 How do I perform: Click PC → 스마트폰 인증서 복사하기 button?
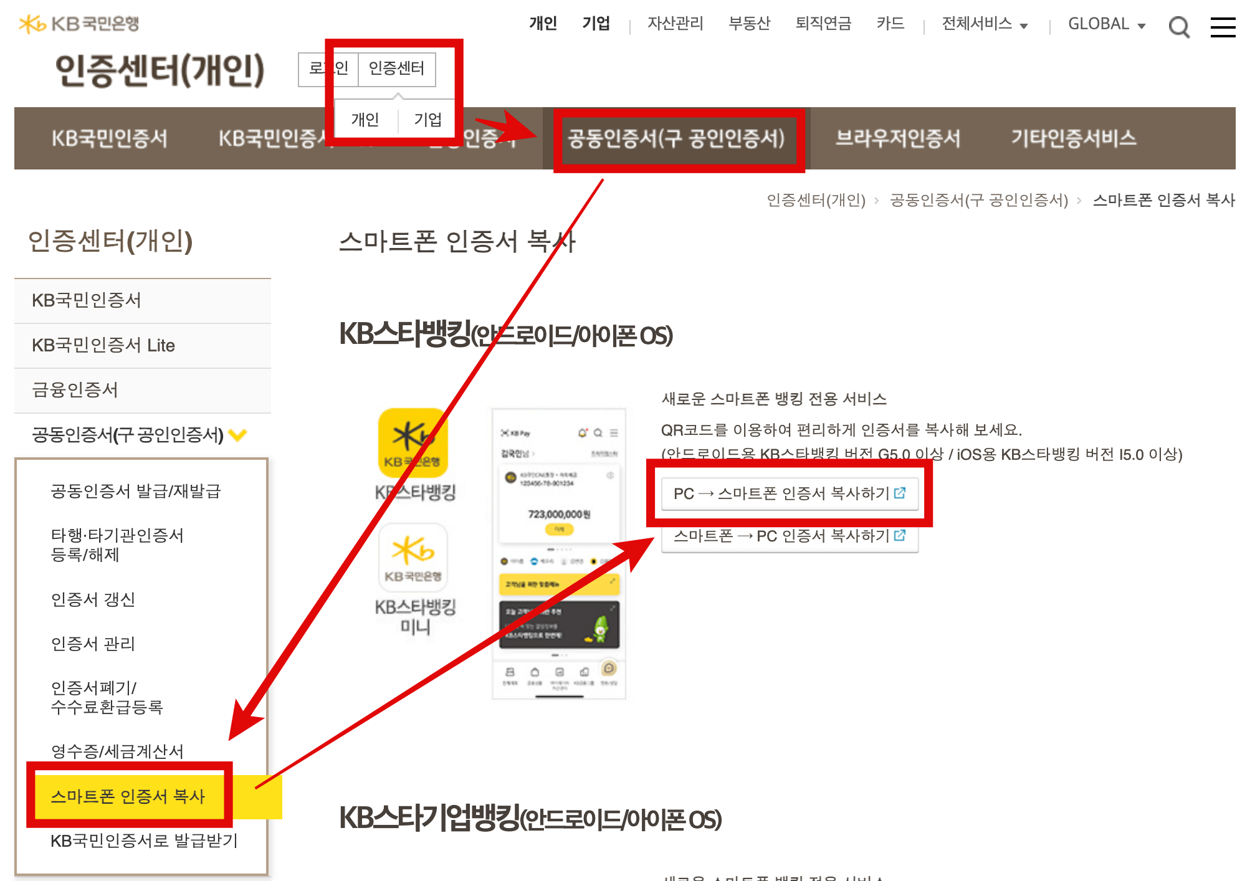pyautogui.click(x=790, y=493)
